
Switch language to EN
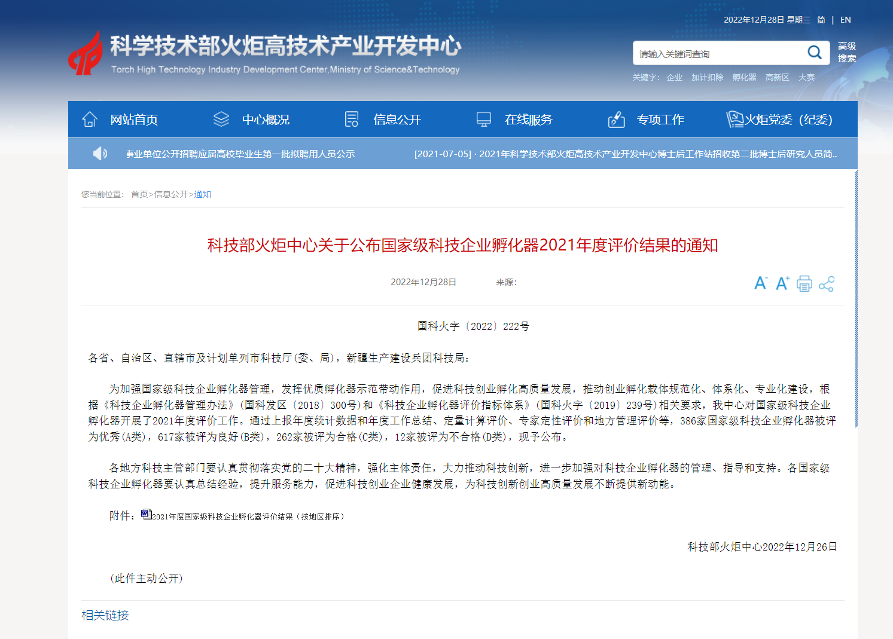pos(846,20)
